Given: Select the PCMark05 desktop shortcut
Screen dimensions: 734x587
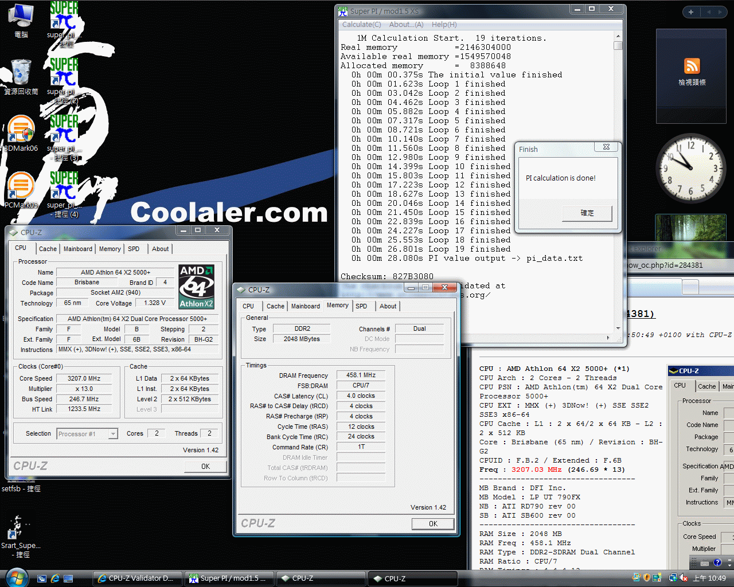Looking at the screenshot, I should pos(21,190).
